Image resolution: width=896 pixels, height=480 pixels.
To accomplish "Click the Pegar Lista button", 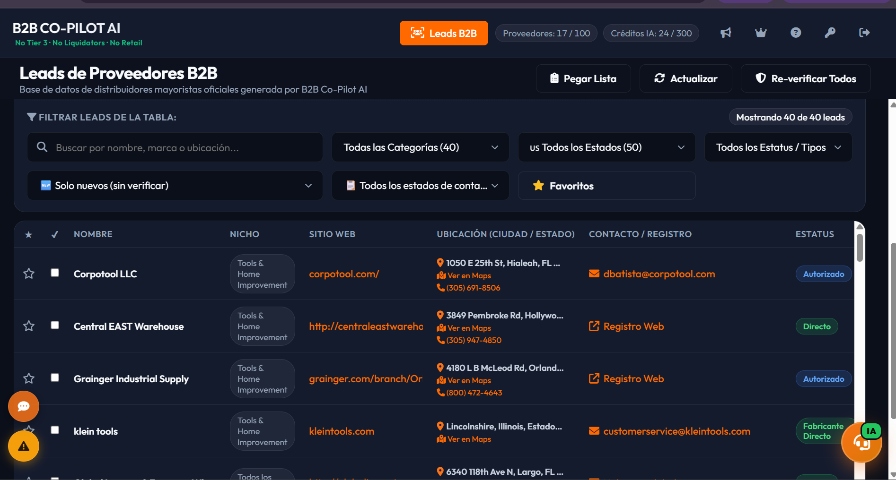I will pyautogui.click(x=583, y=78).
